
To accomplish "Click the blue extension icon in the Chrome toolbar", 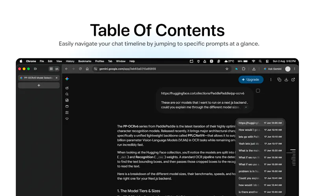I will 237,69.
